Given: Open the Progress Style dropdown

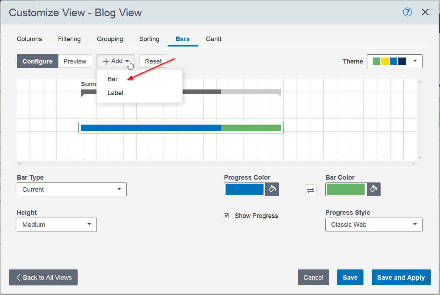Looking at the screenshot, I should pyautogui.click(x=374, y=224).
